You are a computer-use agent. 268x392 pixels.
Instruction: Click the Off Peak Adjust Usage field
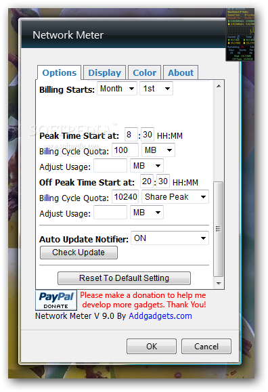pos(110,213)
